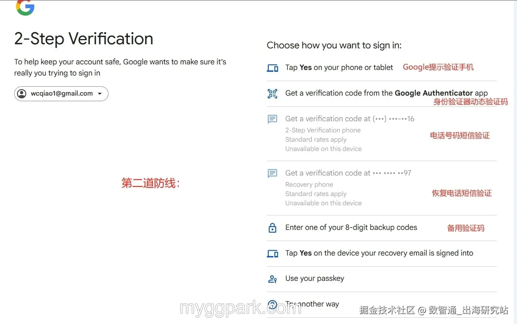Click the lock icon for backup codes
Viewport: 517px width, 324px height.
272,228
